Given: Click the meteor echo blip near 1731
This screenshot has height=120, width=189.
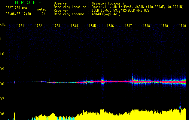Looking at the screenshot, I should pyautogui.click(x=14, y=82).
